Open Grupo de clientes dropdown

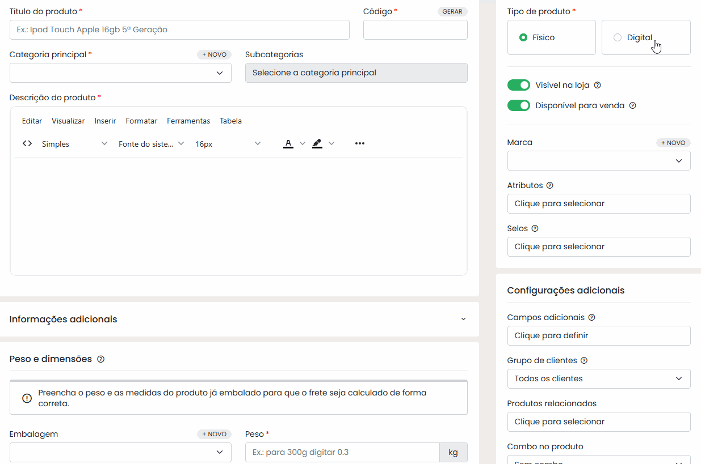[x=599, y=378]
